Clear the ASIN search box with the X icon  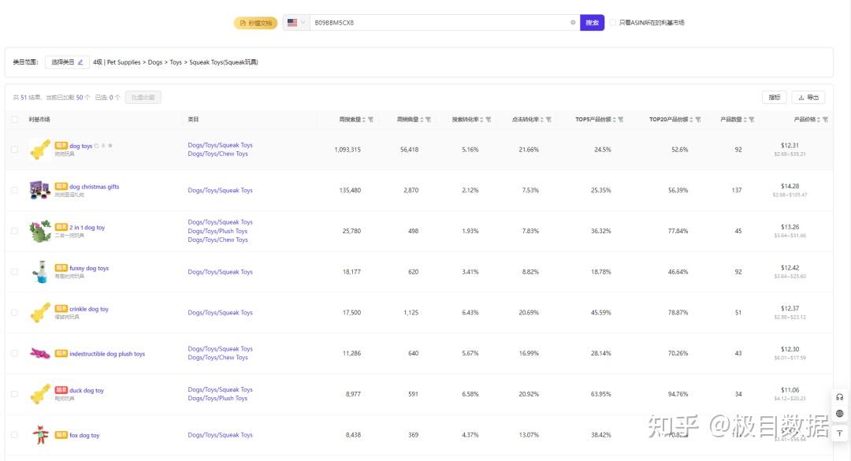click(573, 23)
